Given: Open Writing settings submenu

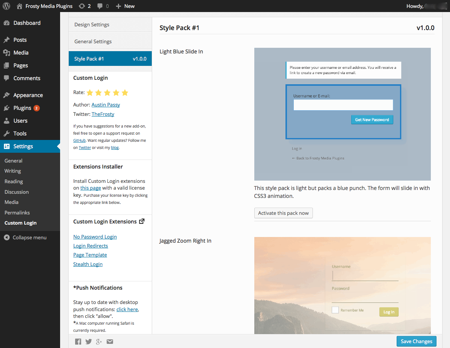Looking at the screenshot, I should 13,171.
